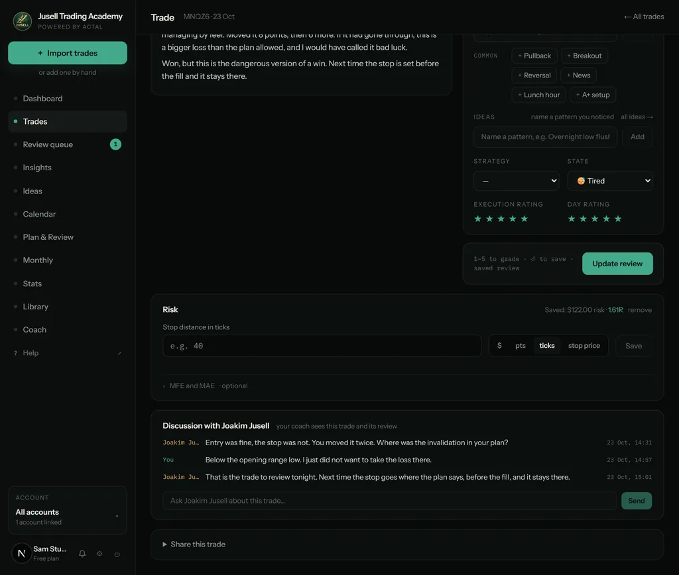Open the Help link in the sidebar
This screenshot has width=679, height=575.
68,353
